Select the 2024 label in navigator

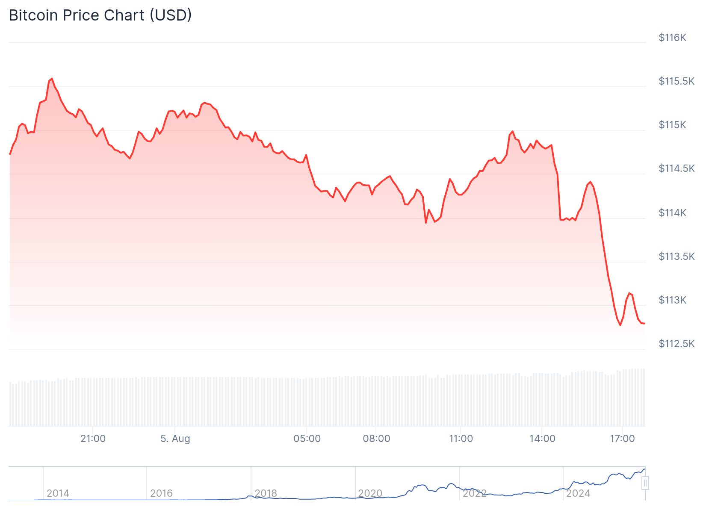pos(578,493)
